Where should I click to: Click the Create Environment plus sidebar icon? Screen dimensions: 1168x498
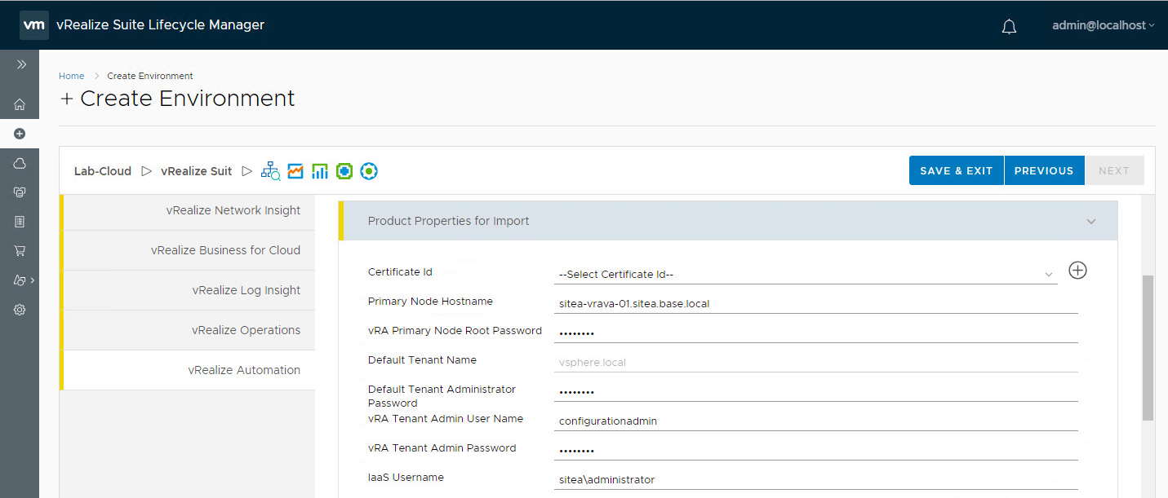click(x=20, y=134)
